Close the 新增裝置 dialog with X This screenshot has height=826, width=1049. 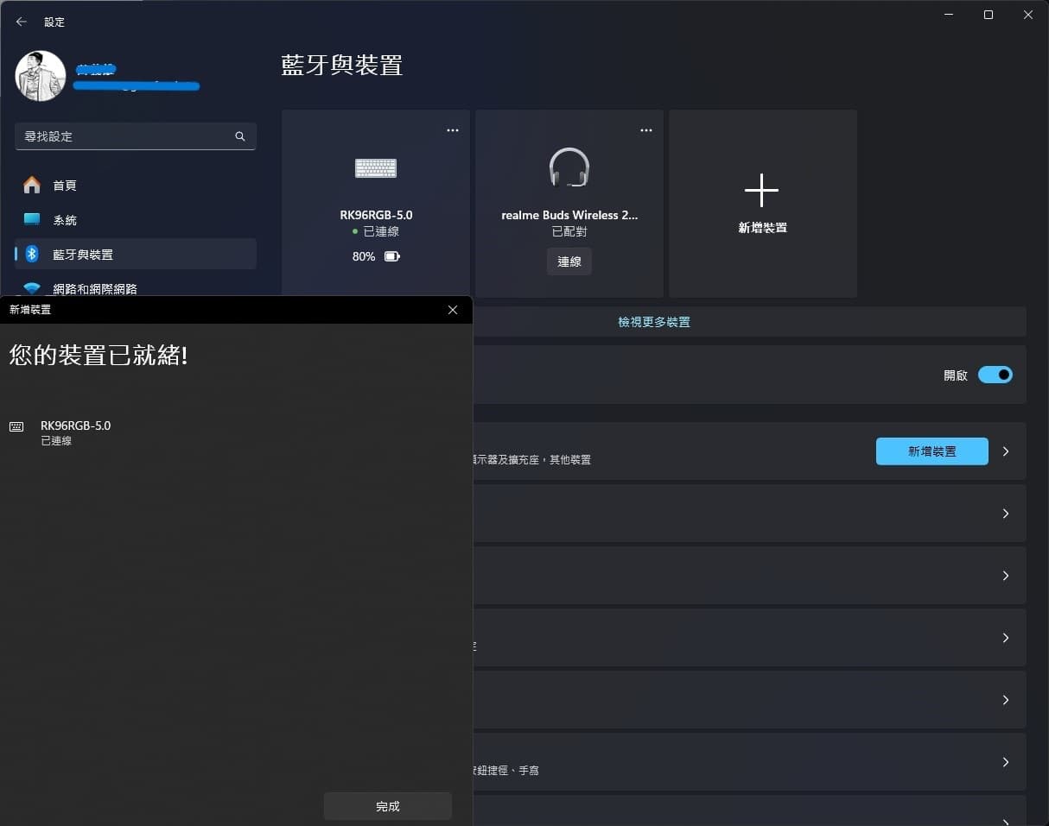coord(453,310)
